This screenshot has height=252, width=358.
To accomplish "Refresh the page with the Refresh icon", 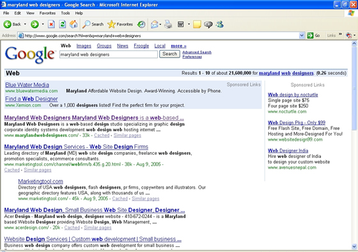I will click(x=63, y=24).
